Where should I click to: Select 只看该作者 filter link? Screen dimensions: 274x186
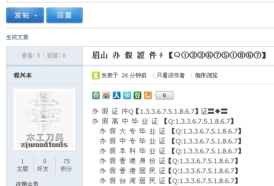pyautogui.click(x=171, y=76)
